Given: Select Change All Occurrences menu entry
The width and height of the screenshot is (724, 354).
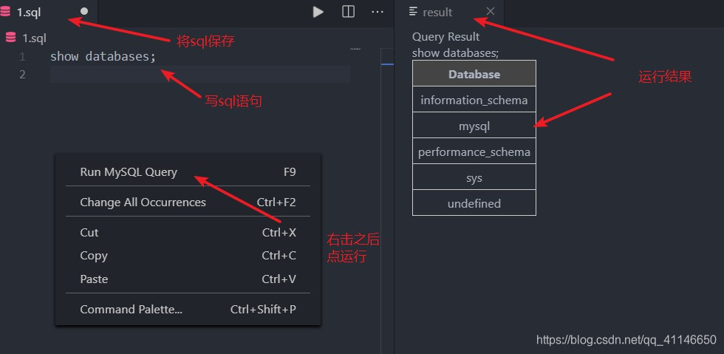Looking at the screenshot, I should 188,202.
